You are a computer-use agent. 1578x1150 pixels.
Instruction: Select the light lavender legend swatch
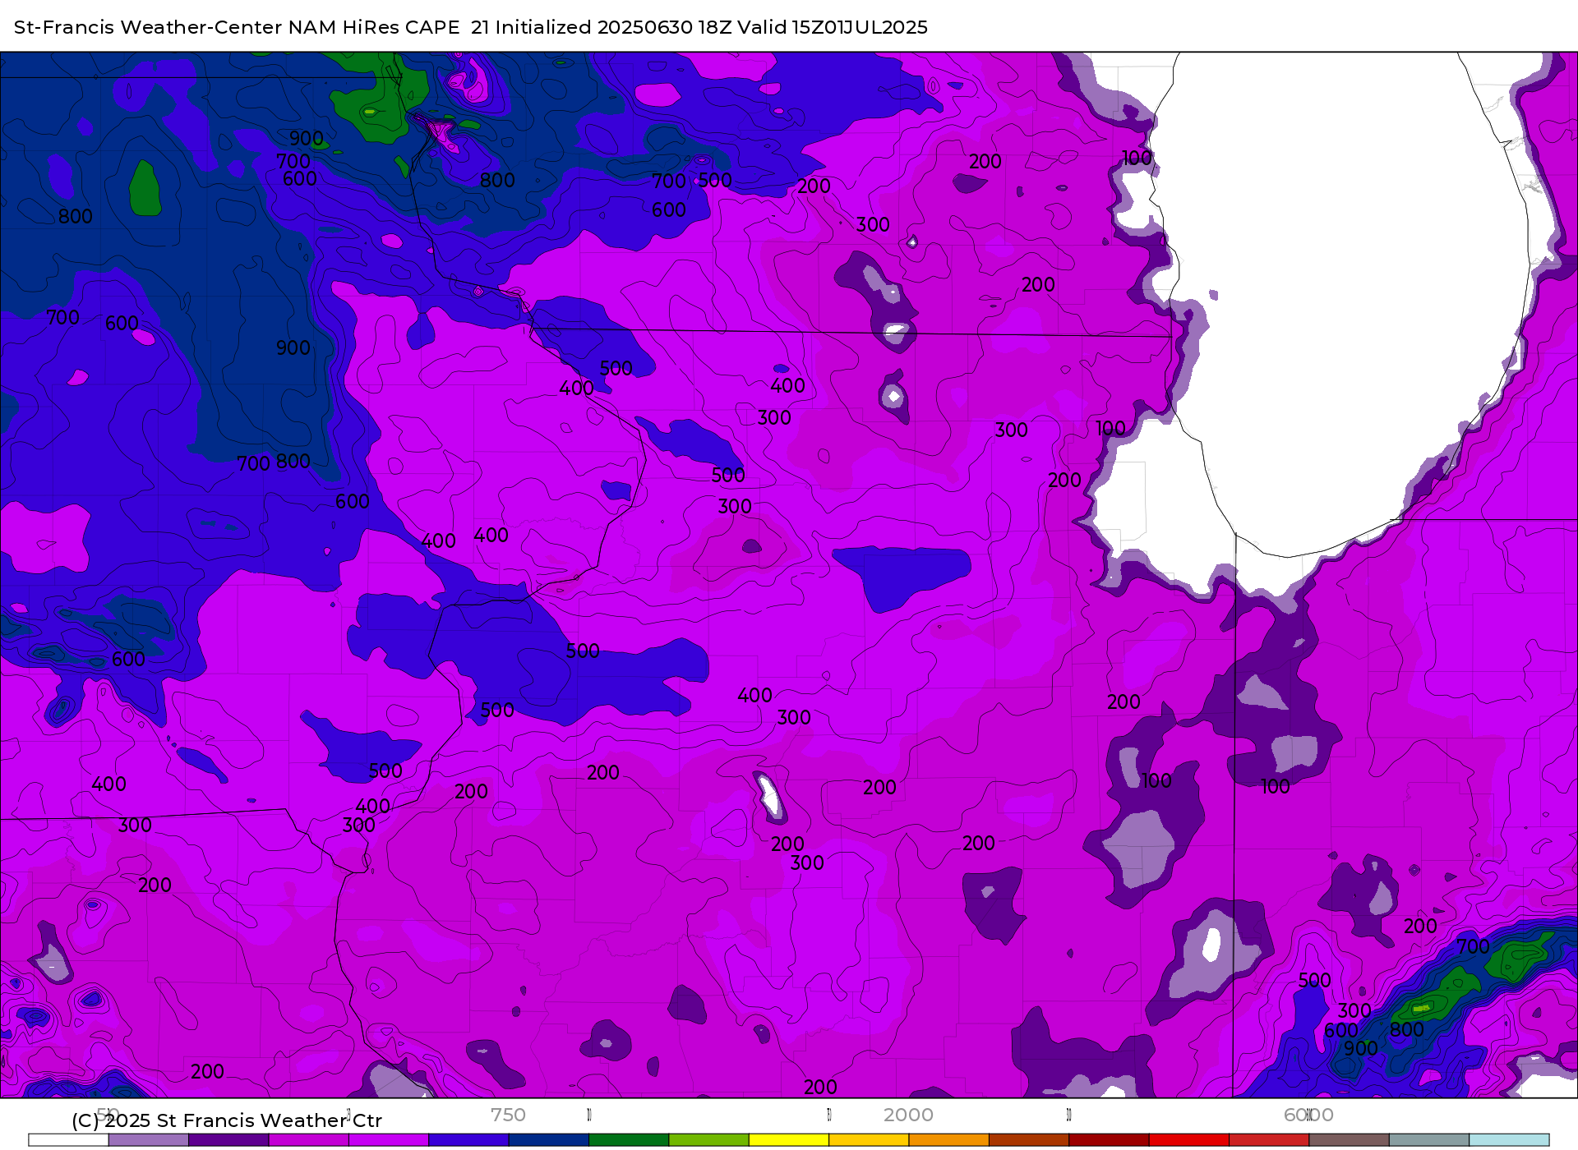click(149, 1139)
